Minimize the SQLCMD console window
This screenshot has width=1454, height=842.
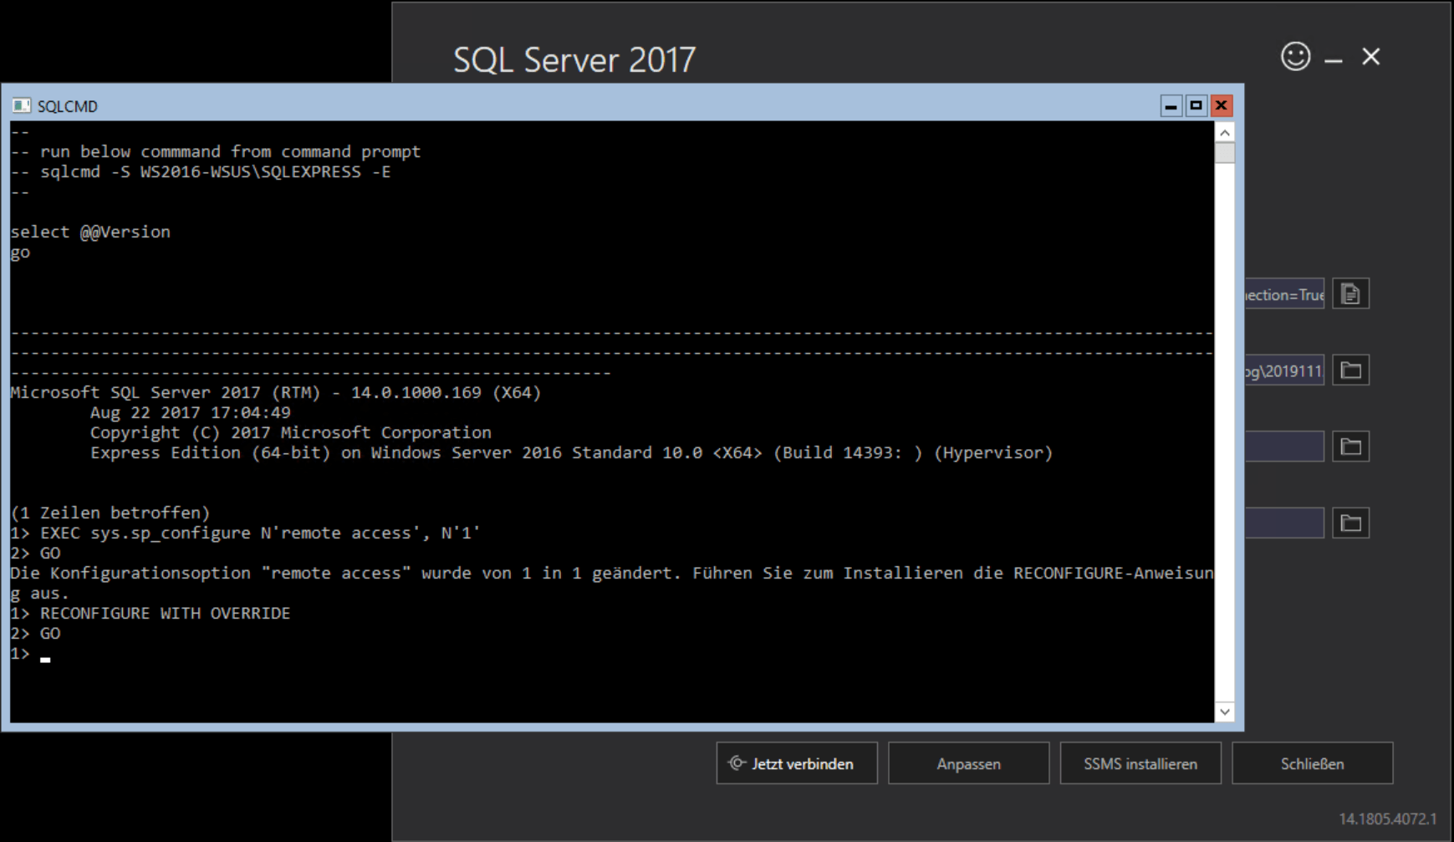tap(1171, 105)
